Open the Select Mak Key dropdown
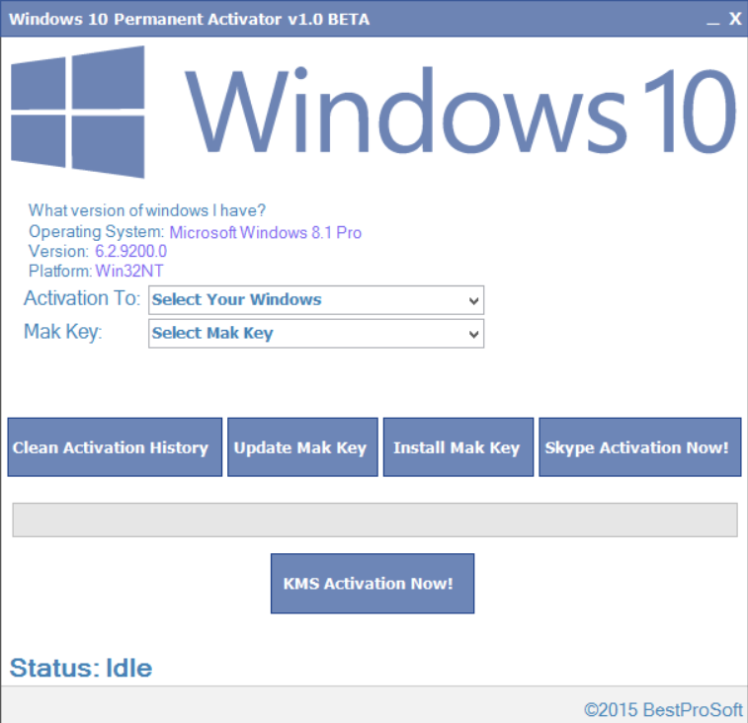 [x=316, y=334]
